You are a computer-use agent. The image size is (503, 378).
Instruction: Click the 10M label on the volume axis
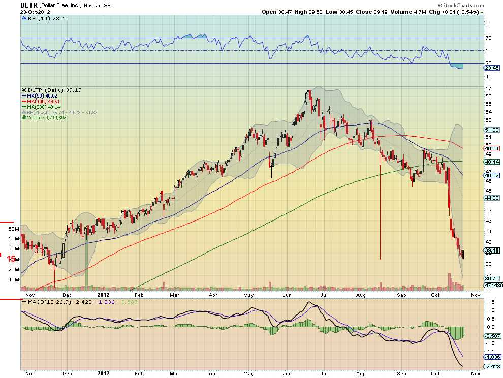click(x=14, y=279)
